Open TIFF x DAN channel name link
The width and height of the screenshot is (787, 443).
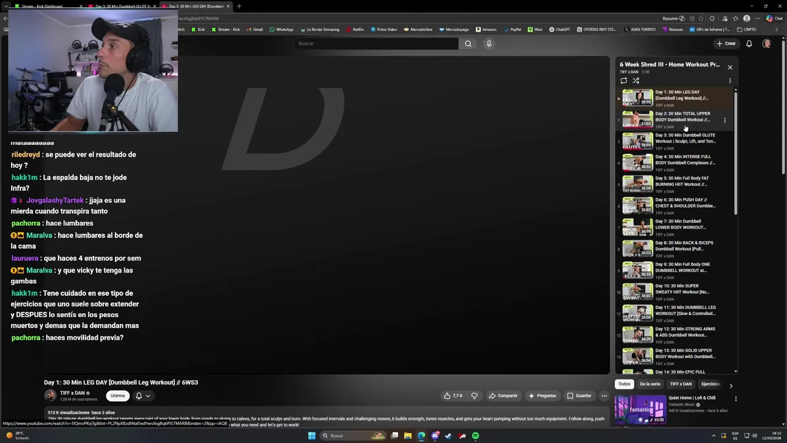coord(72,393)
